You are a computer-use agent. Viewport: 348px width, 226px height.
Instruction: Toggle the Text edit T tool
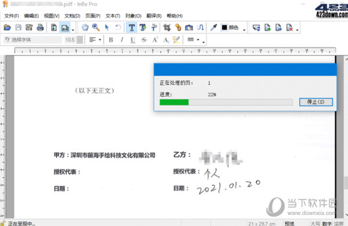tap(132, 27)
